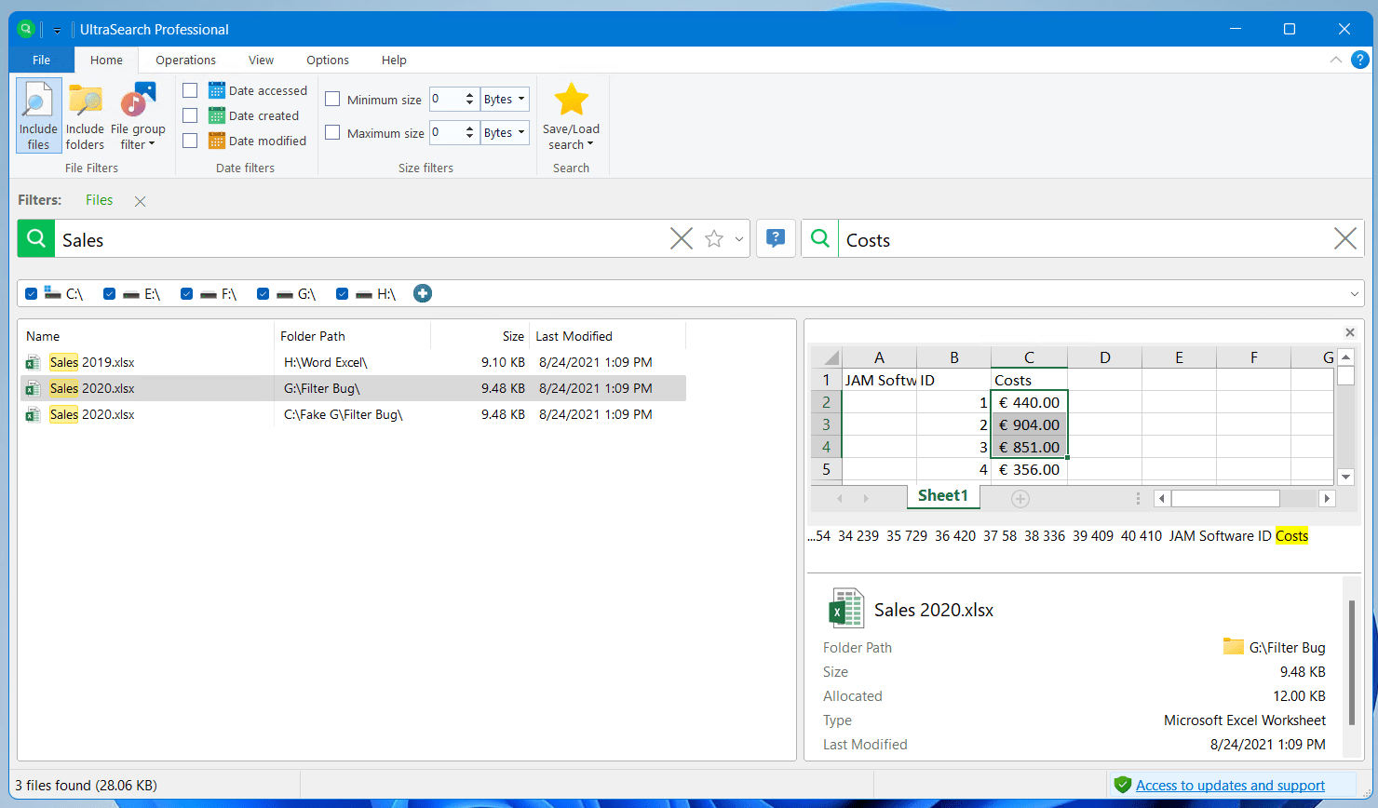The width and height of the screenshot is (1378, 808).
Task: Expand the drive list dropdown arrow
Action: point(1354,294)
